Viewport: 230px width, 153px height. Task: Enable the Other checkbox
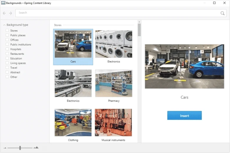click(x=7, y=77)
